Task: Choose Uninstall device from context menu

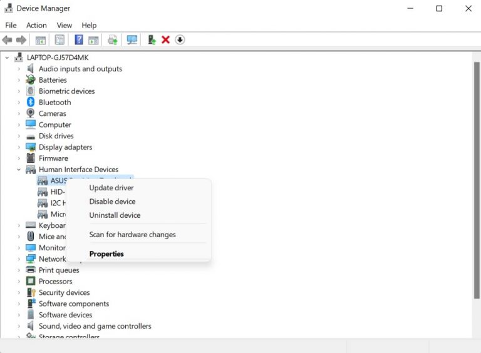Action: (138, 215)
